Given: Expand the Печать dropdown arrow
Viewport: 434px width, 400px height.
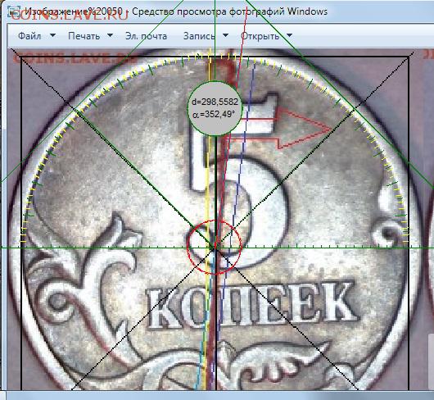Looking at the screenshot, I should 110,35.
